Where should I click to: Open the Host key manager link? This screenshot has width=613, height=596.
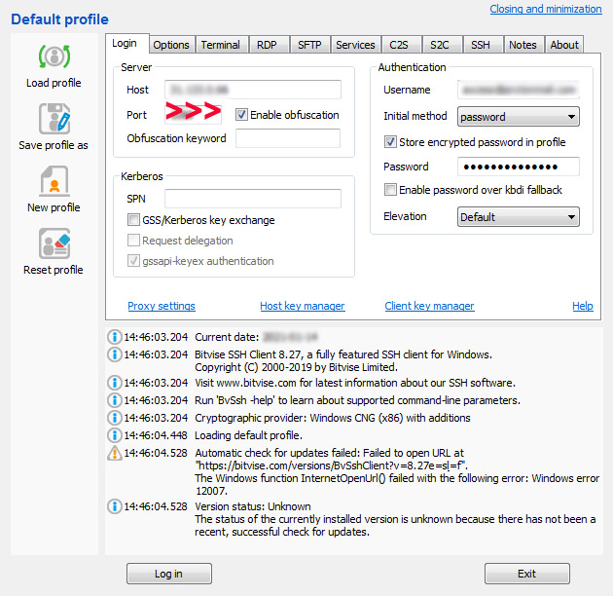pos(303,306)
